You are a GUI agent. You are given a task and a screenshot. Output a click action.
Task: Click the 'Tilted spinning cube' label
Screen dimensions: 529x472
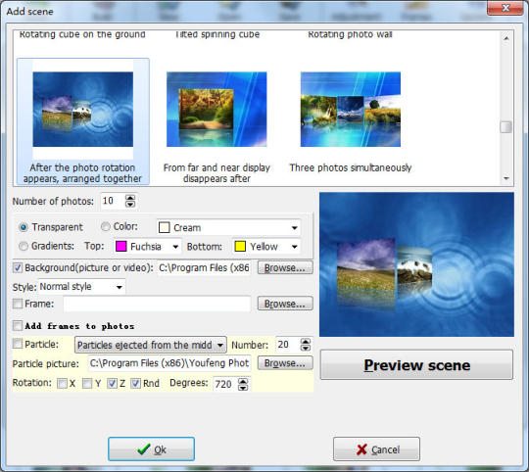(x=217, y=34)
